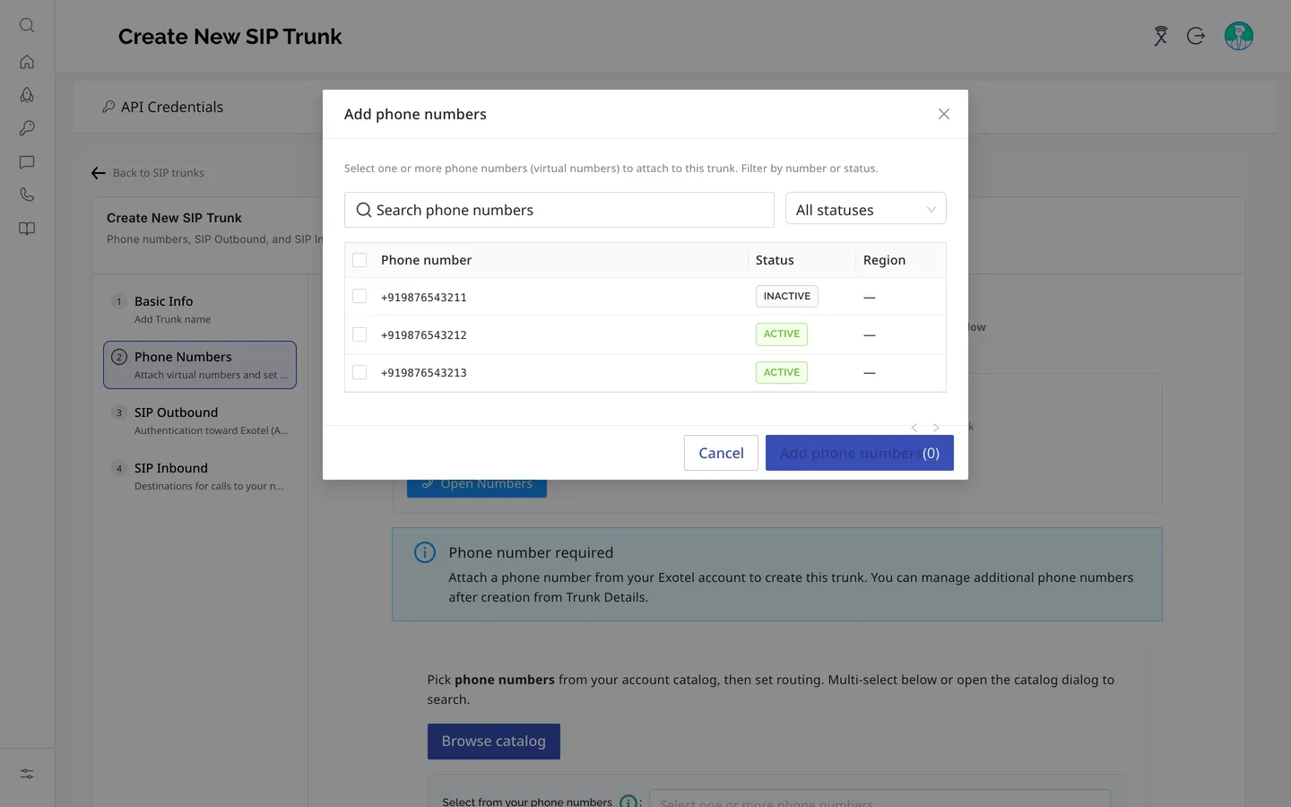
Task: Open the chat message icon in the sidebar
Action: [27, 162]
